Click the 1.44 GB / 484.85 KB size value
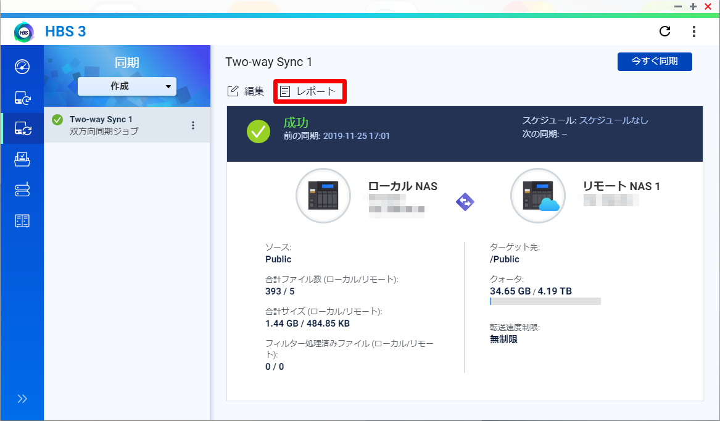This screenshot has width=720, height=421. pos(308,323)
